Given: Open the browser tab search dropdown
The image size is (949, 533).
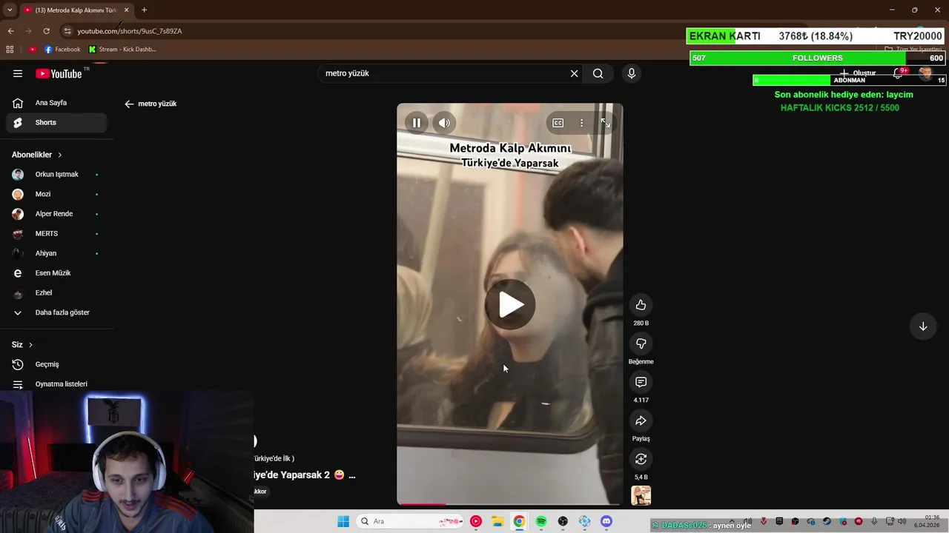Looking at the screenshot, I should tap(9, 10).
